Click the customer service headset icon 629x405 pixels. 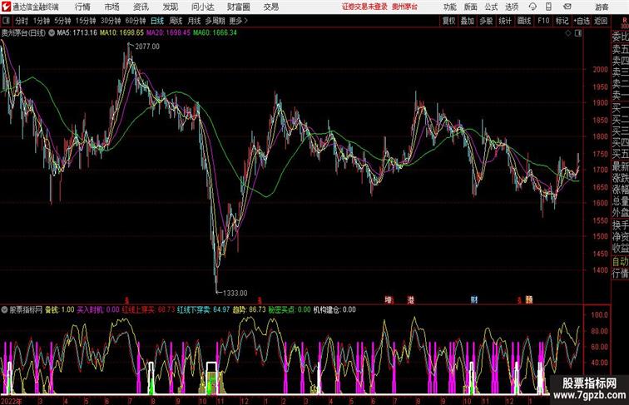click(532, 7)
